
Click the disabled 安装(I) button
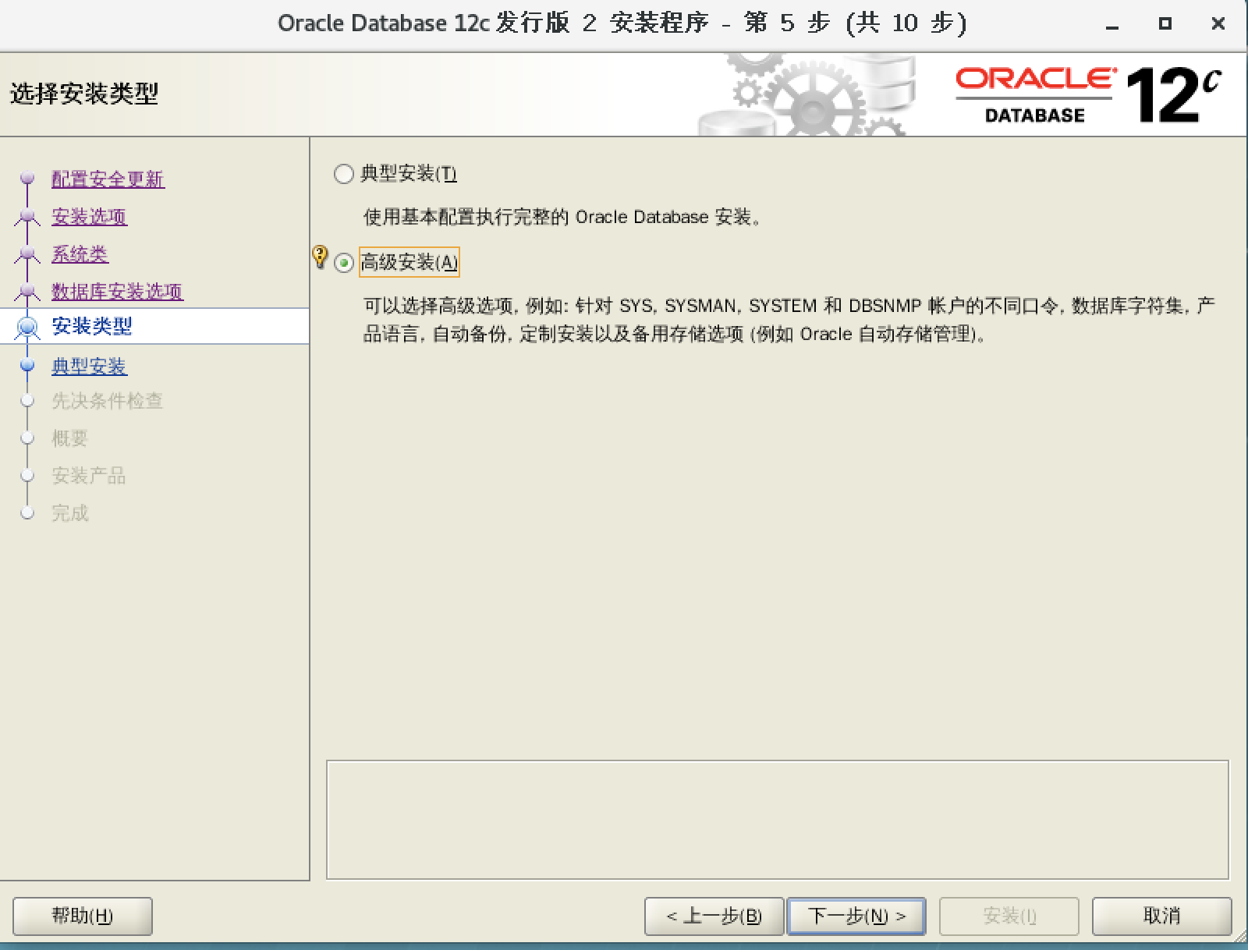tap(1009, 916)
